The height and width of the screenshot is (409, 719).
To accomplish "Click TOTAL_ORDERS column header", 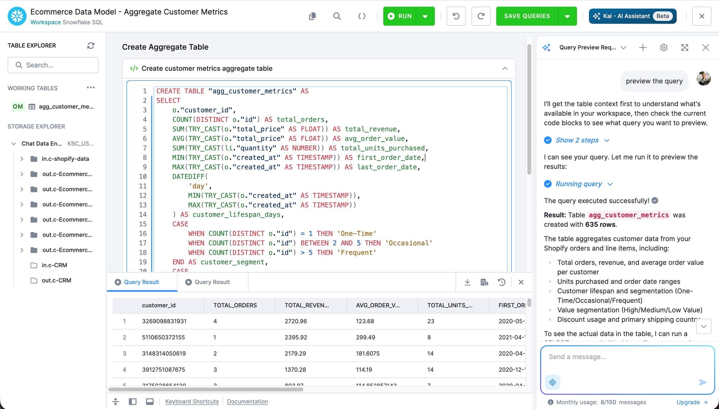I will [x=235, y=305].
